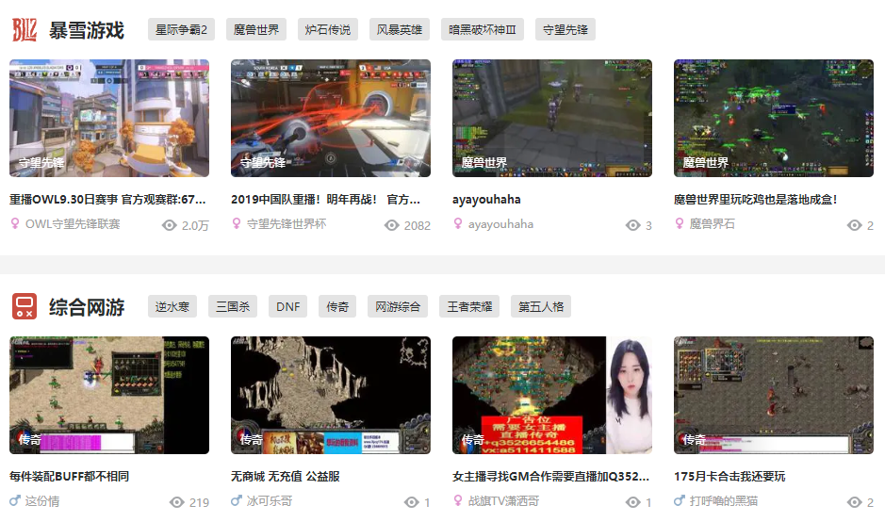The width and height of the screenshot is (885, 522).
Task: Click the female icon beside OWL守望先锋联赛
Action: tap(15, 223)
